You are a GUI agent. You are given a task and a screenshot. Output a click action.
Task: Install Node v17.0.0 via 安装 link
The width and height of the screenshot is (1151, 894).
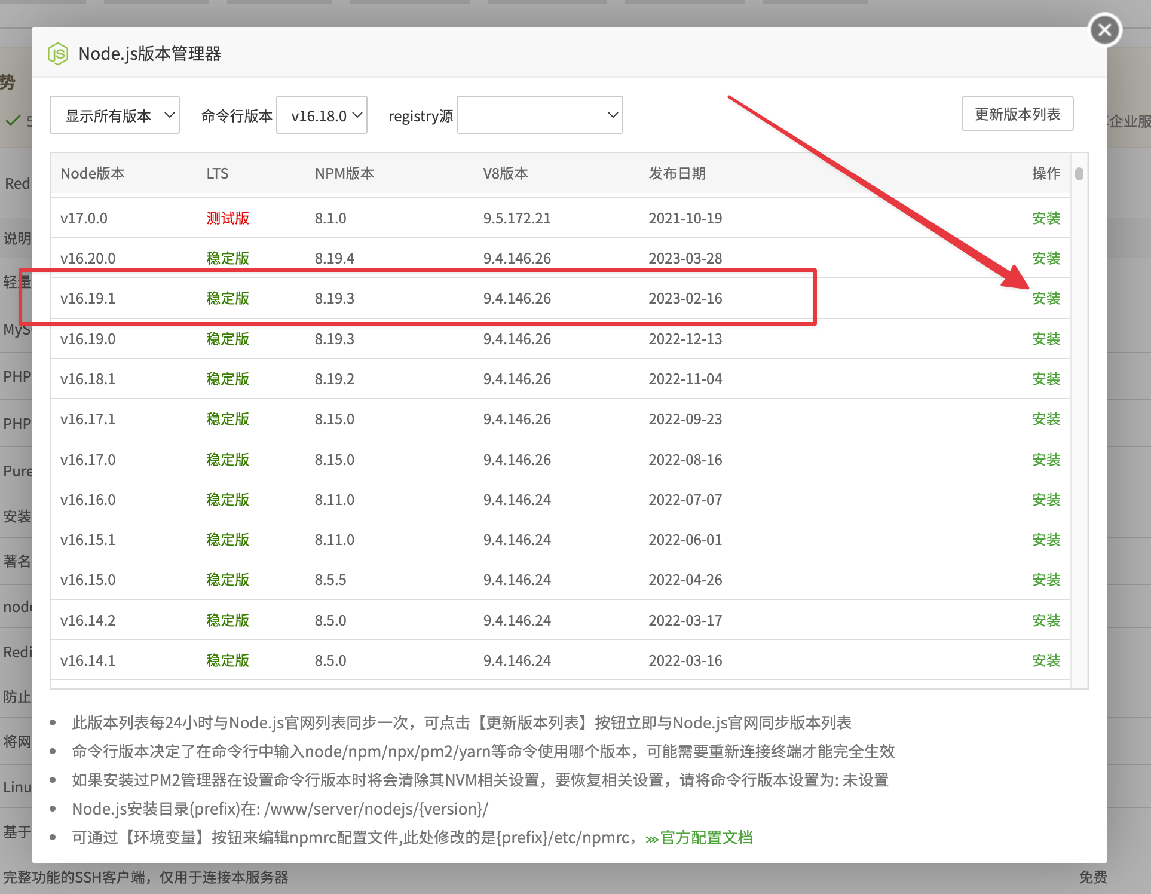(1046, 218)
